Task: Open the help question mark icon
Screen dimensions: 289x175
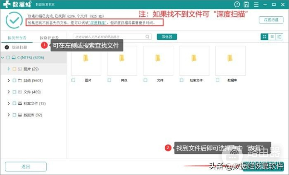Action: 237,4
